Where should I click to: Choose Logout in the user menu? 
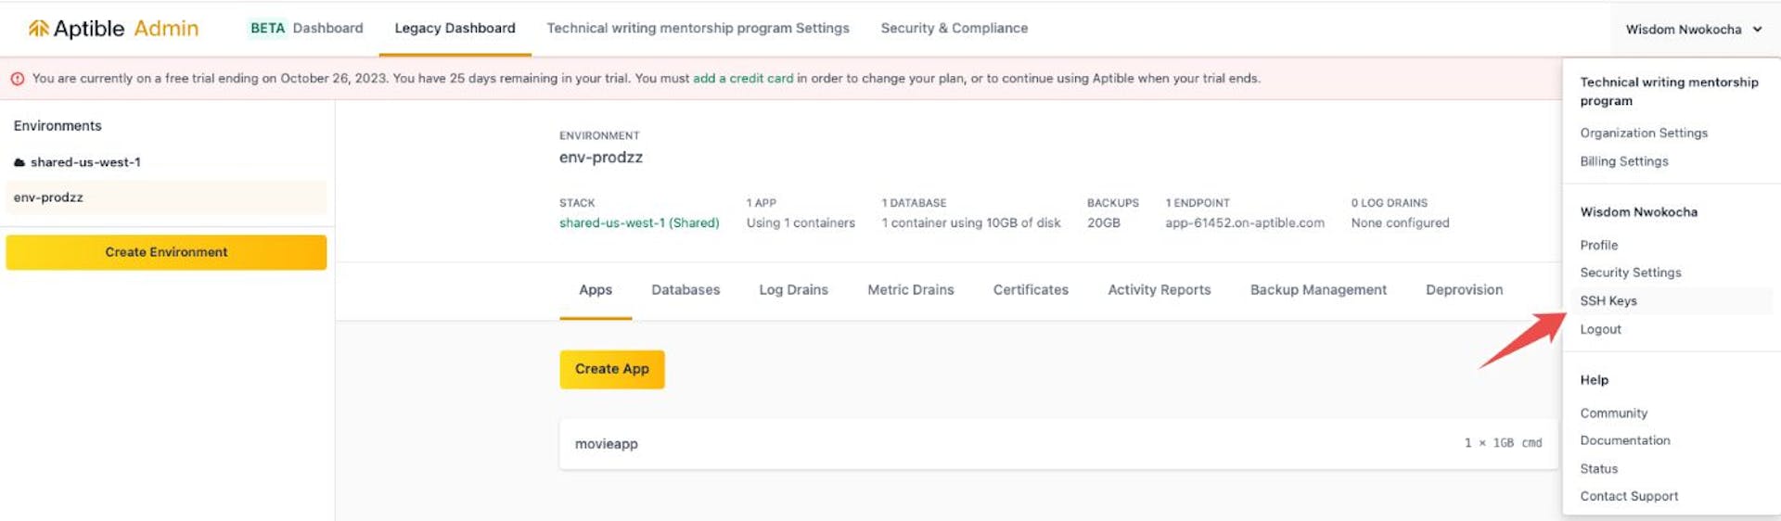[1600, 329]
